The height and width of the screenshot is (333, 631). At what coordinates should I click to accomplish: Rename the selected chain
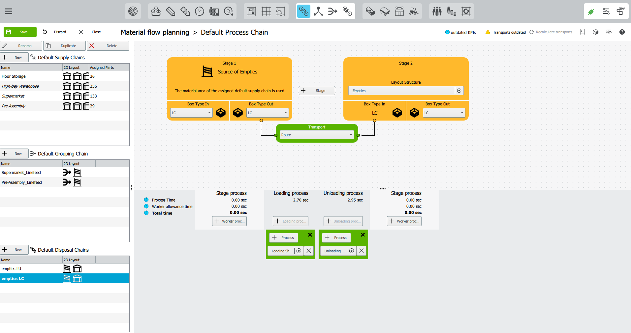click(x=21, y=46)
